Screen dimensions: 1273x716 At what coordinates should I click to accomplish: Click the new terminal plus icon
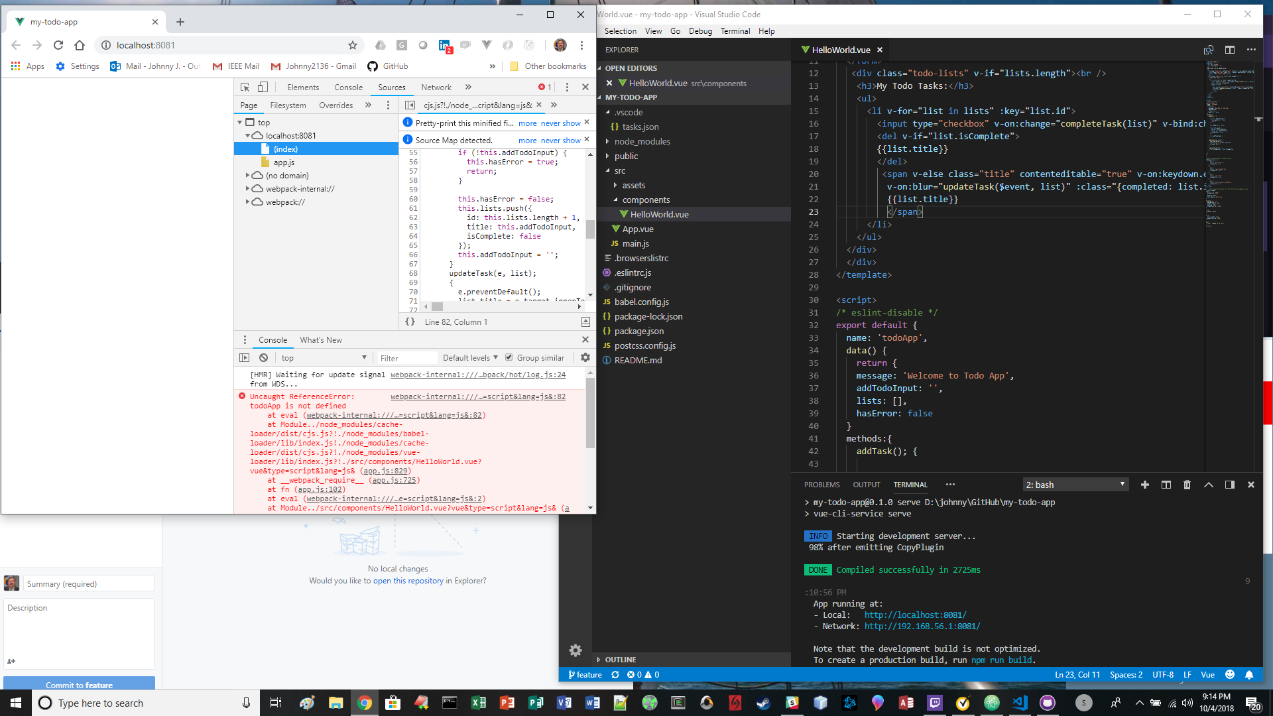click(x=1144, y=485)
